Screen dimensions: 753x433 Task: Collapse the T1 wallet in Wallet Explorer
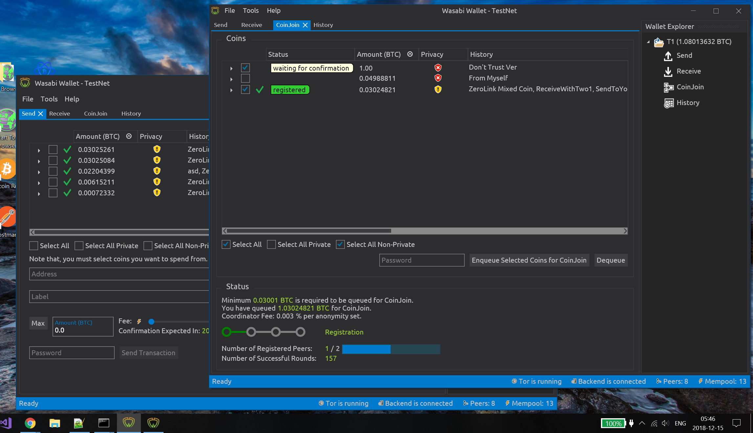pos(648,42)
